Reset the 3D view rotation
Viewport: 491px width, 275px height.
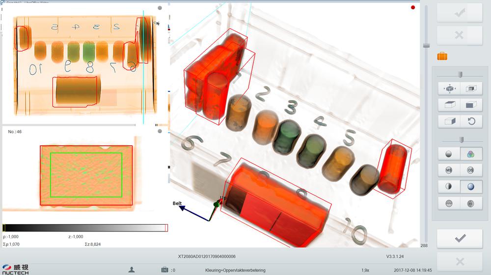471,121
